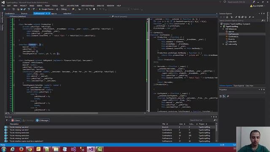Image resolution: width=270 pixels, height=152 pixels.
Task: Click the Redo toolbar icon
Action: click(x=34, y=9)
